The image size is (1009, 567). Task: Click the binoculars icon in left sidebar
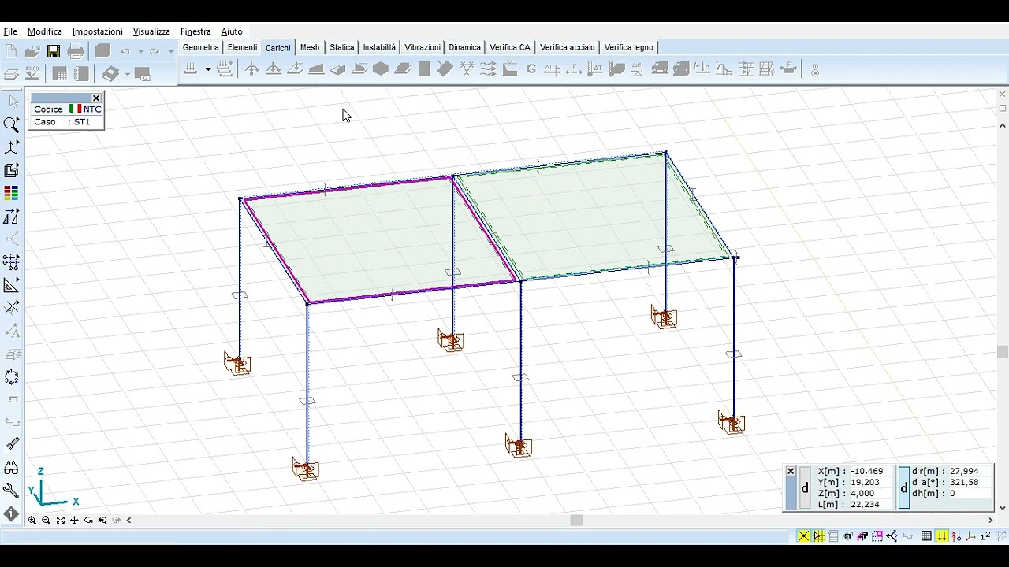pyautogui.click(x=12, y=468)
